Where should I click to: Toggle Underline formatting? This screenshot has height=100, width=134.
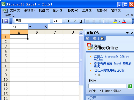click(81, 21)
